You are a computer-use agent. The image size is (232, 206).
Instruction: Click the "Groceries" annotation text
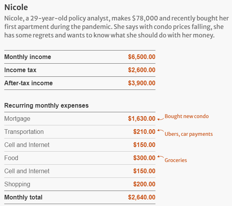click(x=176, y=160)
